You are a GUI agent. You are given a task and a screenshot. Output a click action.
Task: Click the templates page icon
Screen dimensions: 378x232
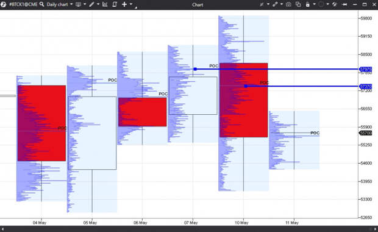[x=115, y=4]
